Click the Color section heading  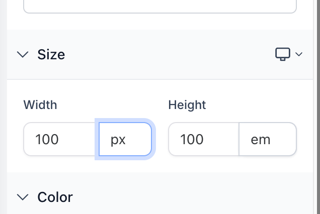(x=55, y=197)
